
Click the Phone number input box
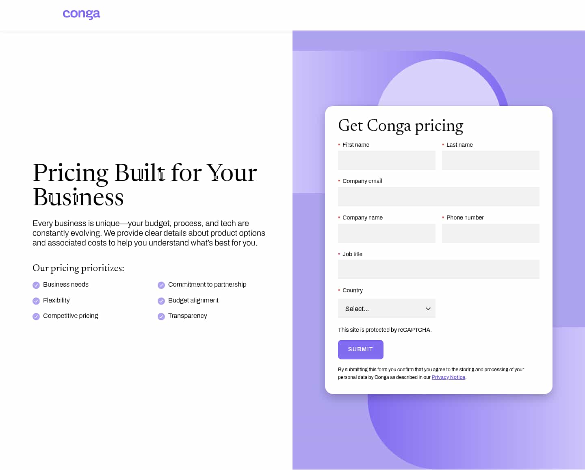coord(490,233)
